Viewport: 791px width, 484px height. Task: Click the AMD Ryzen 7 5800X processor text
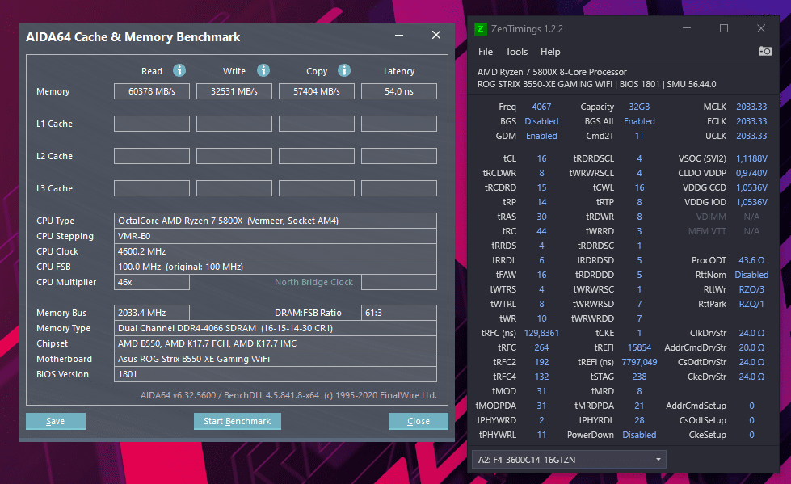click(x=552, y=72)
